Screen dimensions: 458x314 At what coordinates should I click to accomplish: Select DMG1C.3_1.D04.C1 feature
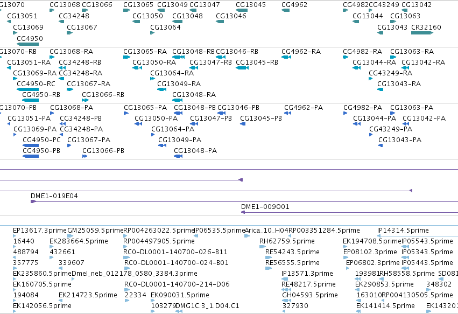click(207, 306)
